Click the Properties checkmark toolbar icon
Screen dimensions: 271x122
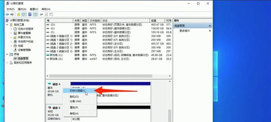[x=46, y=15]
